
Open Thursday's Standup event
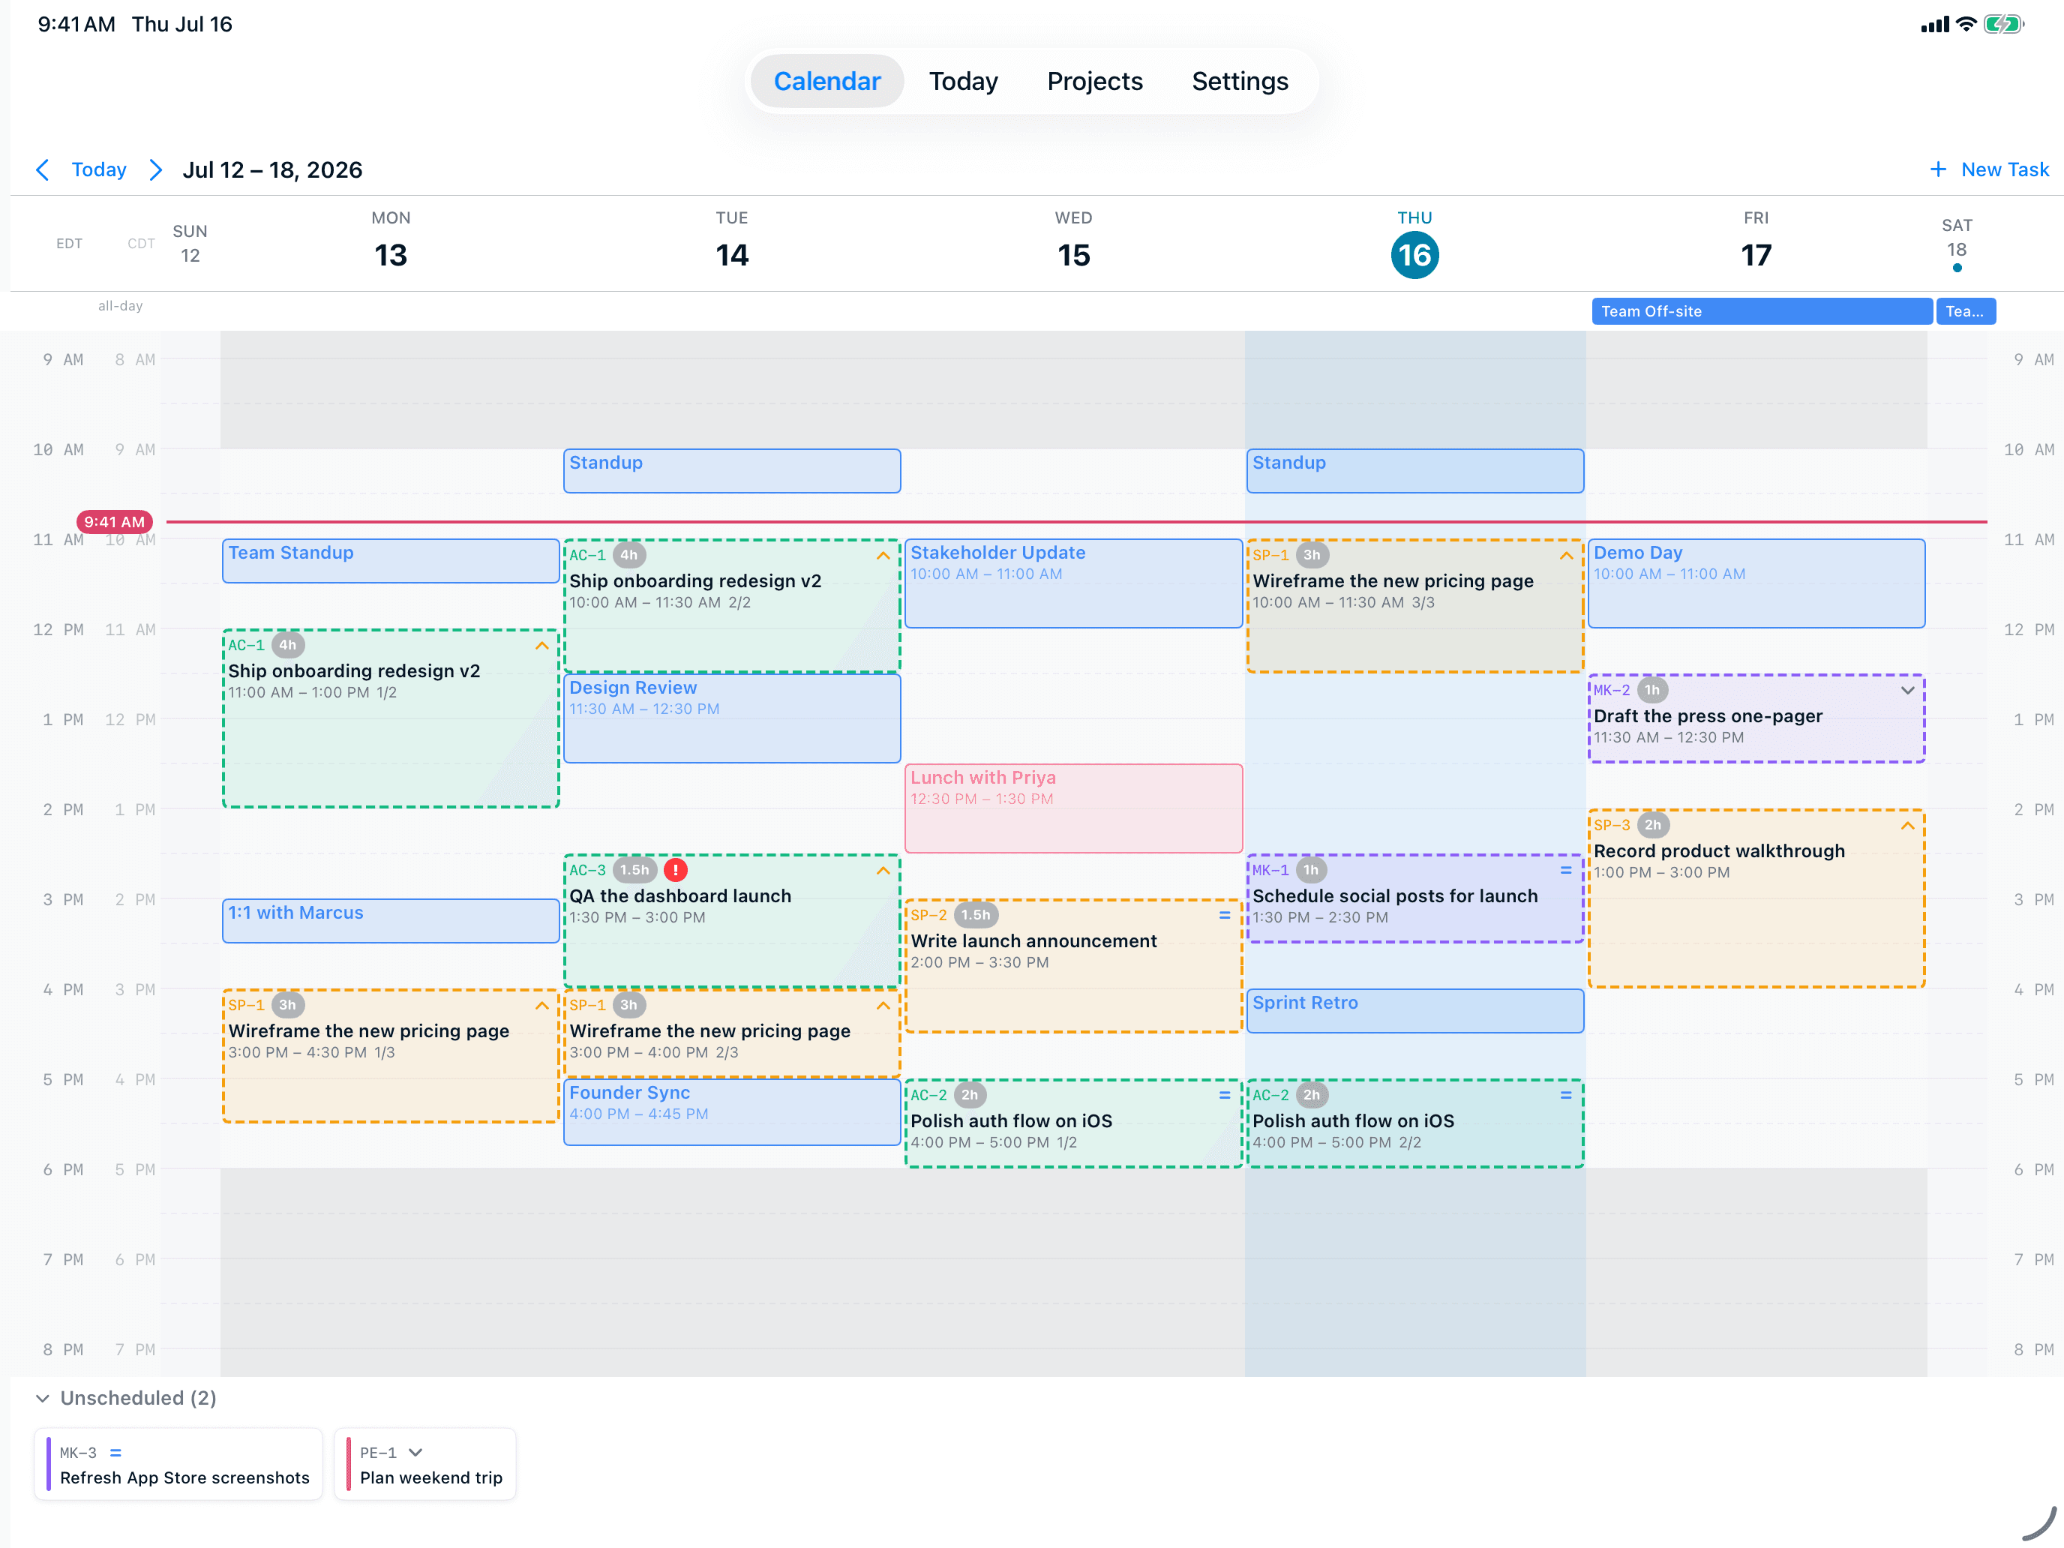click(x=1414, y=471)
